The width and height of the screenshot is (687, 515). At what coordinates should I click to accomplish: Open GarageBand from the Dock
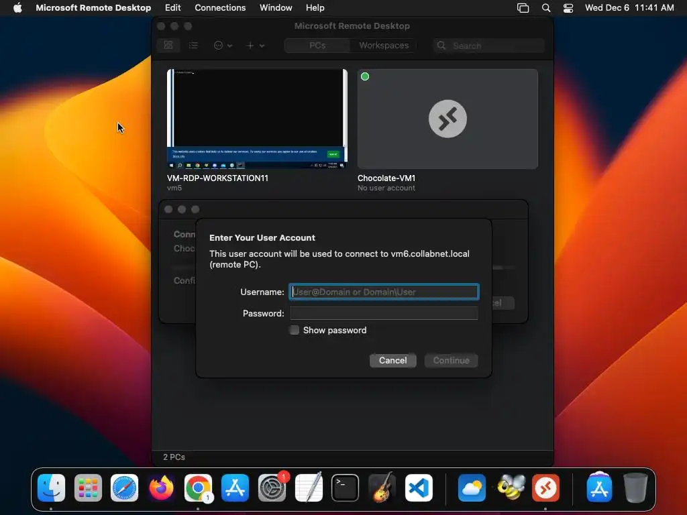tap(382, 488)
